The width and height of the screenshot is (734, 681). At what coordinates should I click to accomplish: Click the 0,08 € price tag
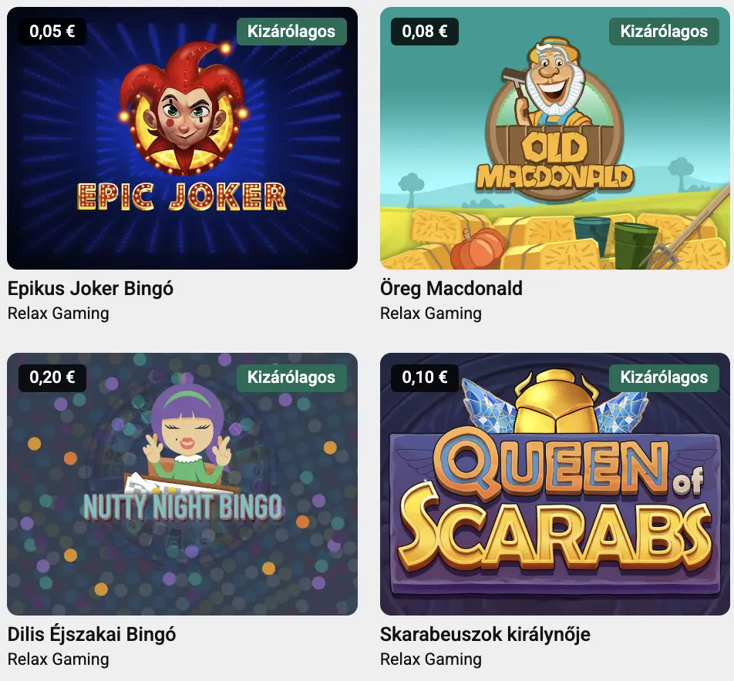(x=425, y=32)
